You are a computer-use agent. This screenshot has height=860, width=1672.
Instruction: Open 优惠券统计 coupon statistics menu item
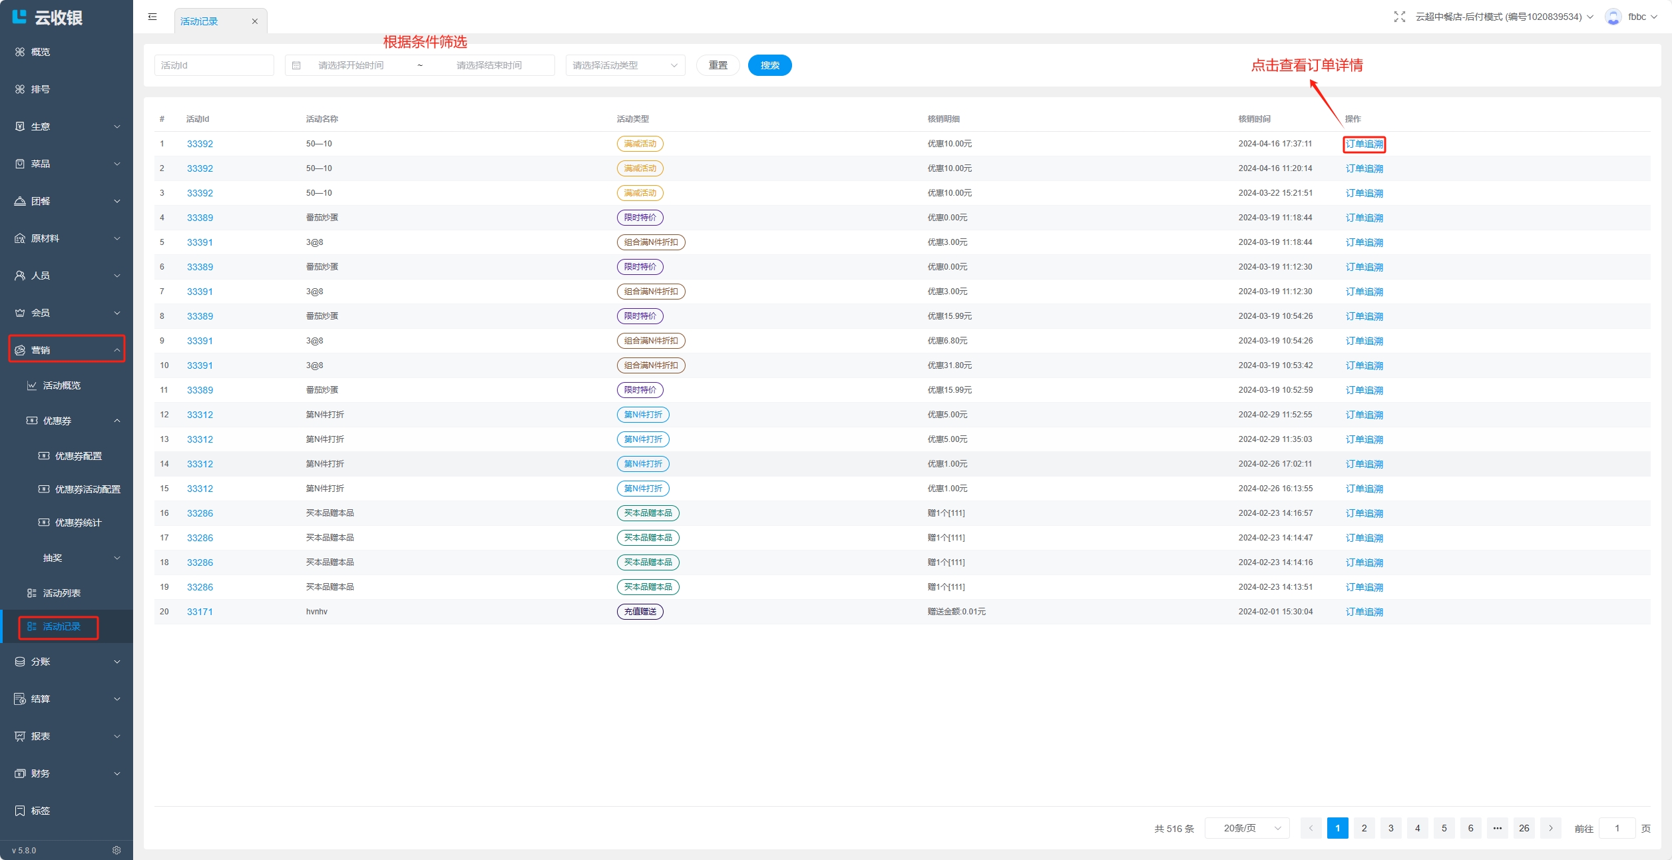pyautogui.click(x=78, y=523)
